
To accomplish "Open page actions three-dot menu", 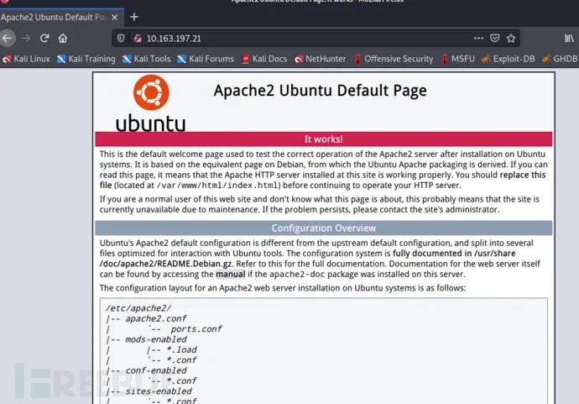I will click(477, 38).
